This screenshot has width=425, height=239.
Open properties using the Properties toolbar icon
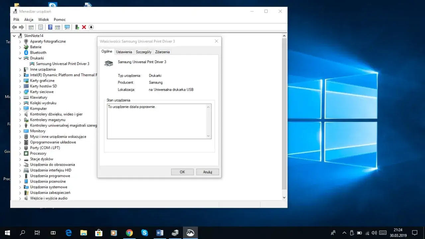coord(41,27)
